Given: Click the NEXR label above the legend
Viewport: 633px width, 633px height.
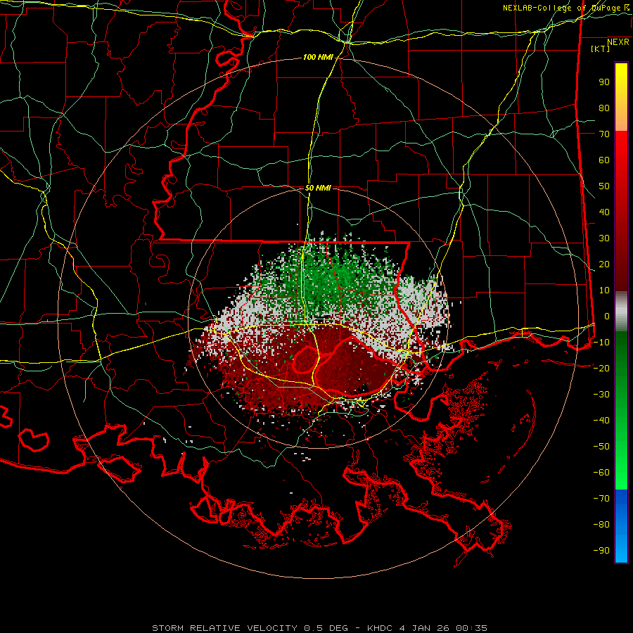Looking at the screenshot, I should [618, 42].
